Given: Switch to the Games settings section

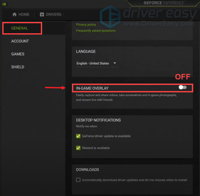Looking at the screenshot, I should click(x=18, y=54).
